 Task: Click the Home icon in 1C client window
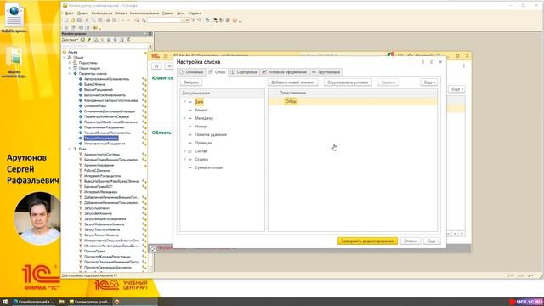(x=156, y=66)
